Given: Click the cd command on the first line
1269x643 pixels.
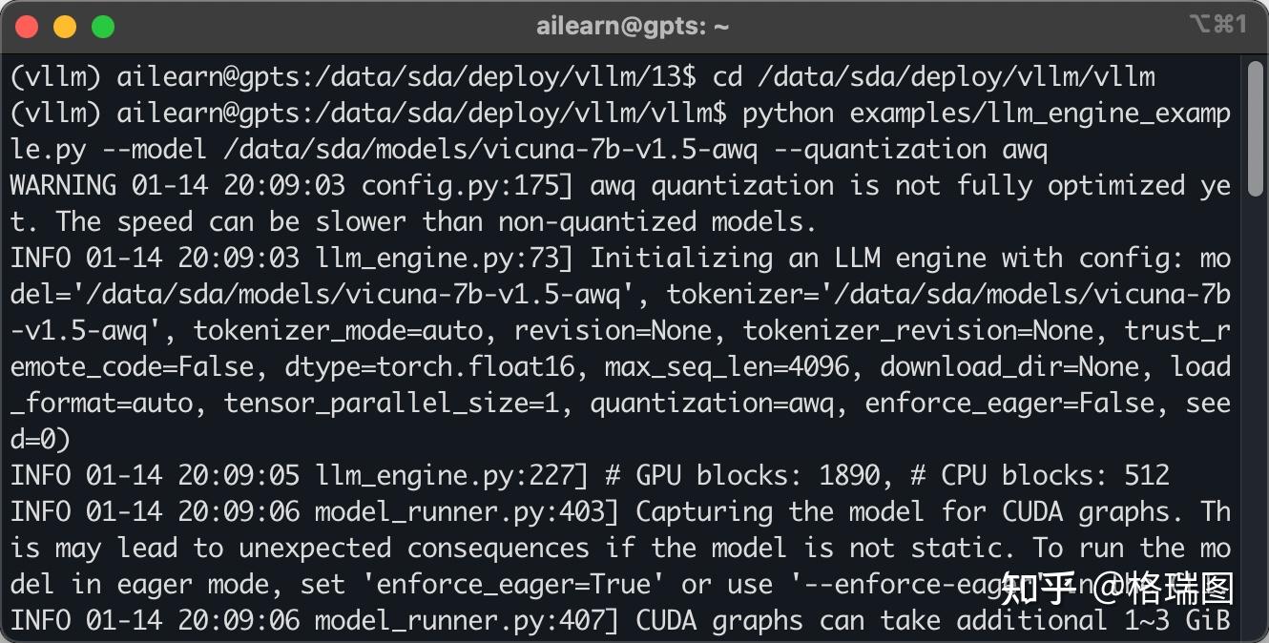Looking at the screenshot, I should pyautogui.click(x=727, y=76).
